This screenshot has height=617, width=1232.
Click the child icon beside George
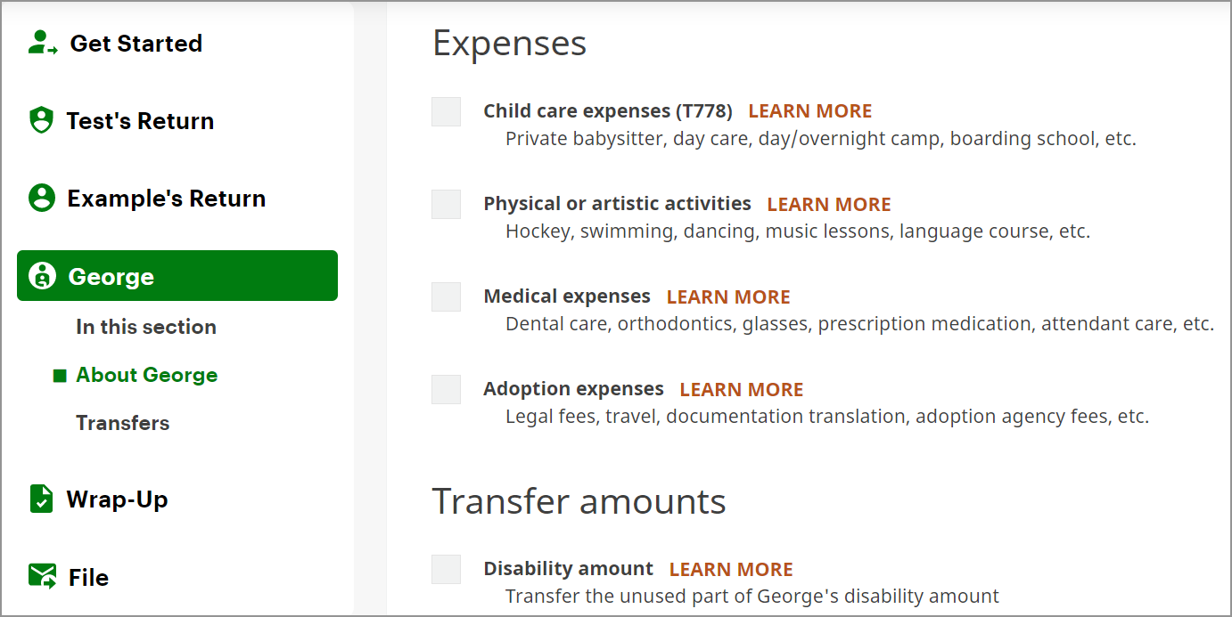(x=42, y=276)
